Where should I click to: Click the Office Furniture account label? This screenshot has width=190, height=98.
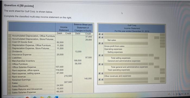(20, 64)
